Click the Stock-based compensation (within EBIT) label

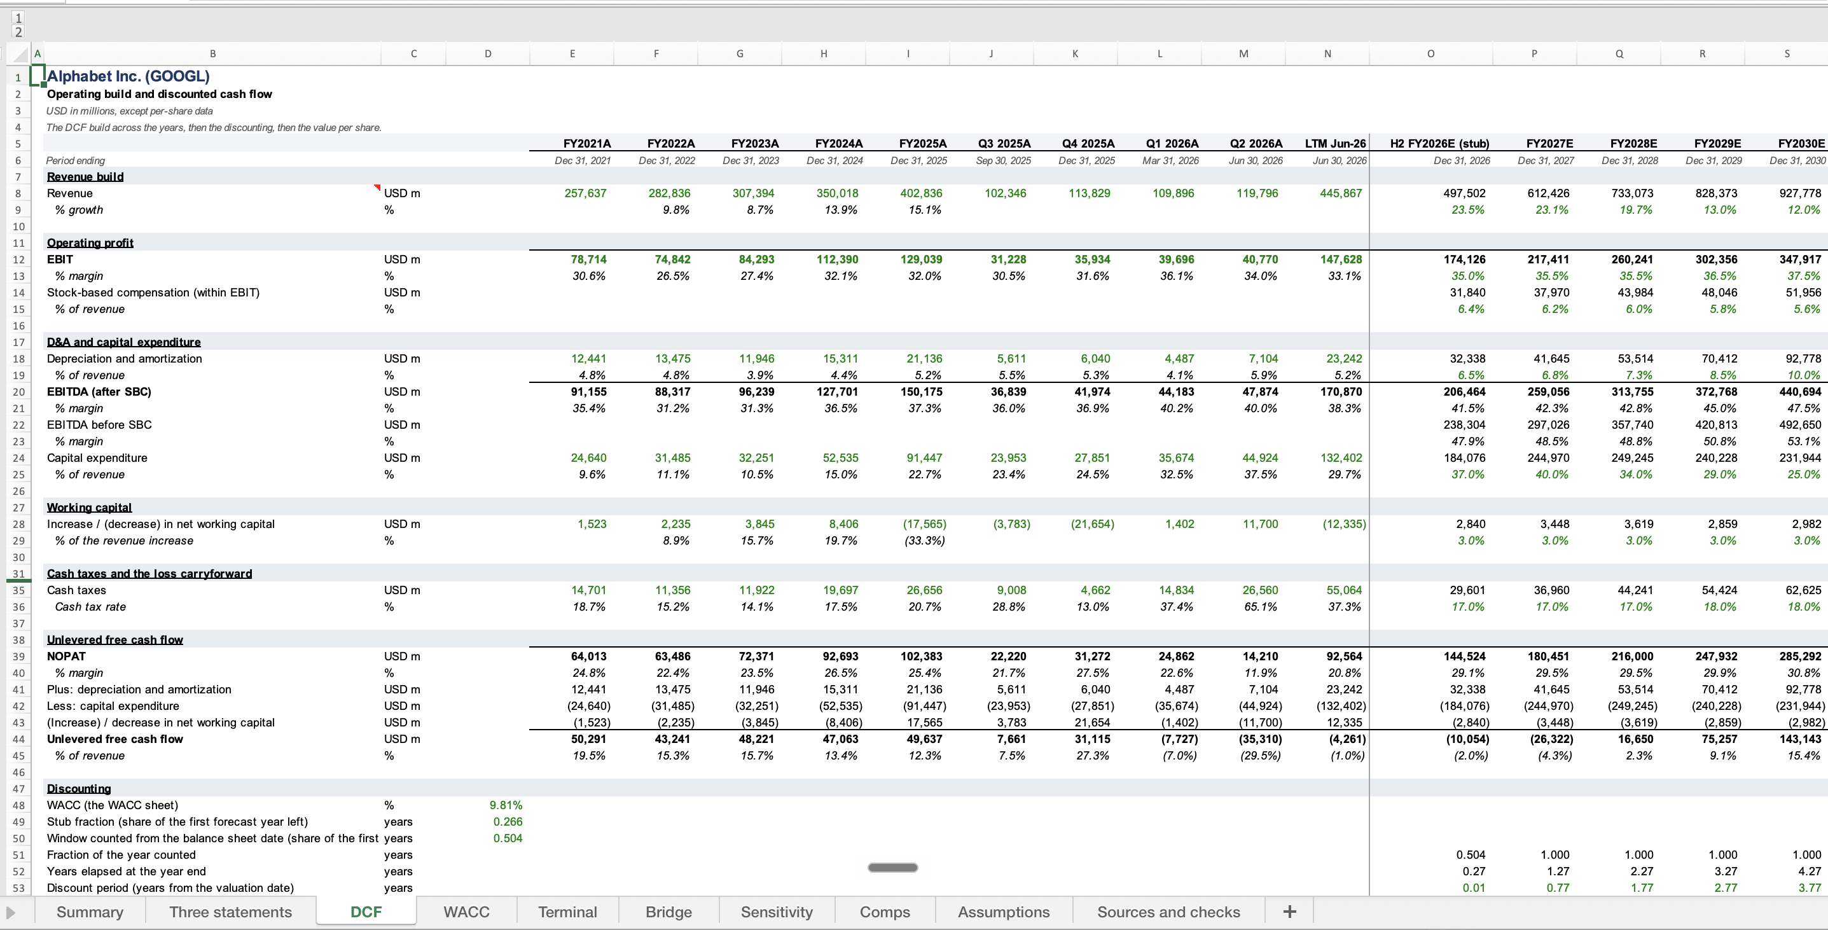(x=153, y=293)
